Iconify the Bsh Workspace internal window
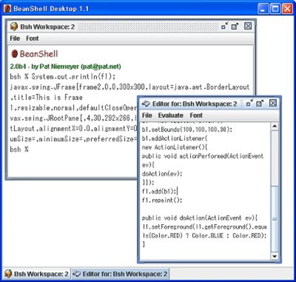The height and width of the screenshot is (282, 296). [225, 26]
